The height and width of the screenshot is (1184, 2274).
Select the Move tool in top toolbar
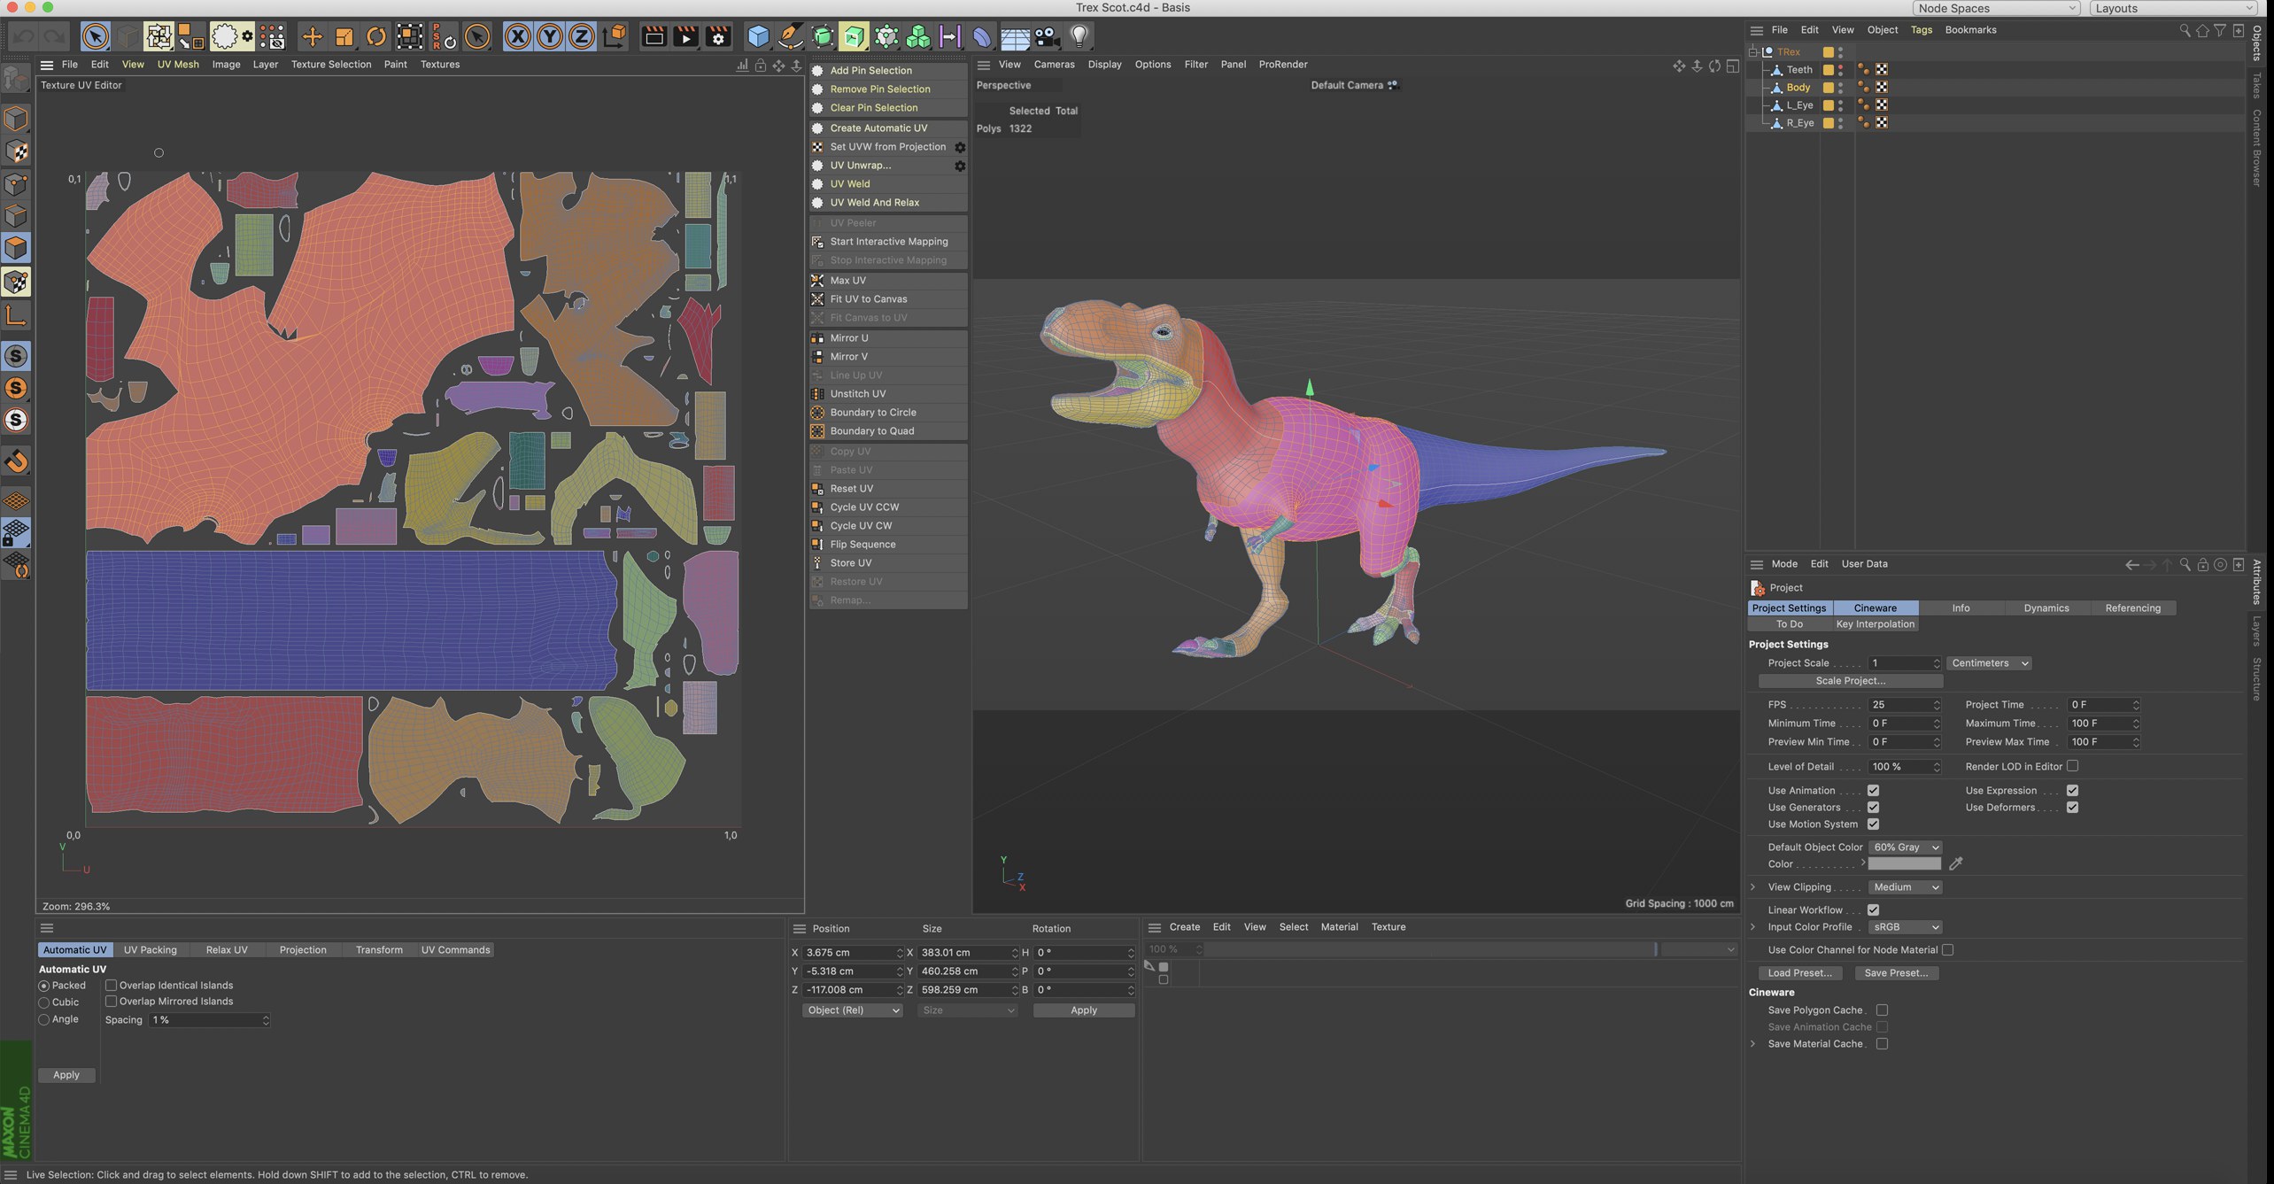(312, 36)
